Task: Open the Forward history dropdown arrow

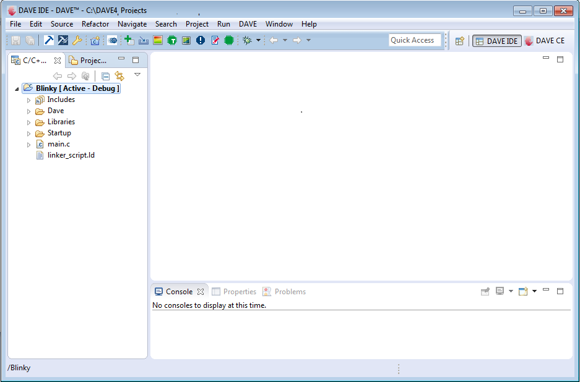Action: point(308,40)
